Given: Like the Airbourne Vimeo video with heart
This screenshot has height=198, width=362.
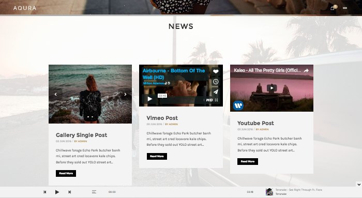Looking at the screenshot, I should 216,71.
